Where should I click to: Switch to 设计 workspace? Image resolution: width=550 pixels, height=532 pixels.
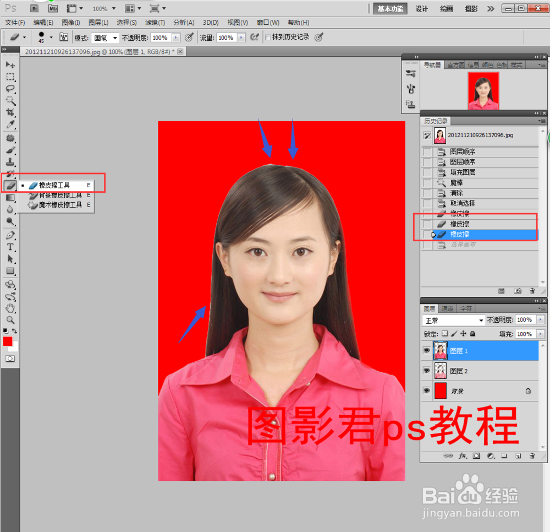pos(421,9)
